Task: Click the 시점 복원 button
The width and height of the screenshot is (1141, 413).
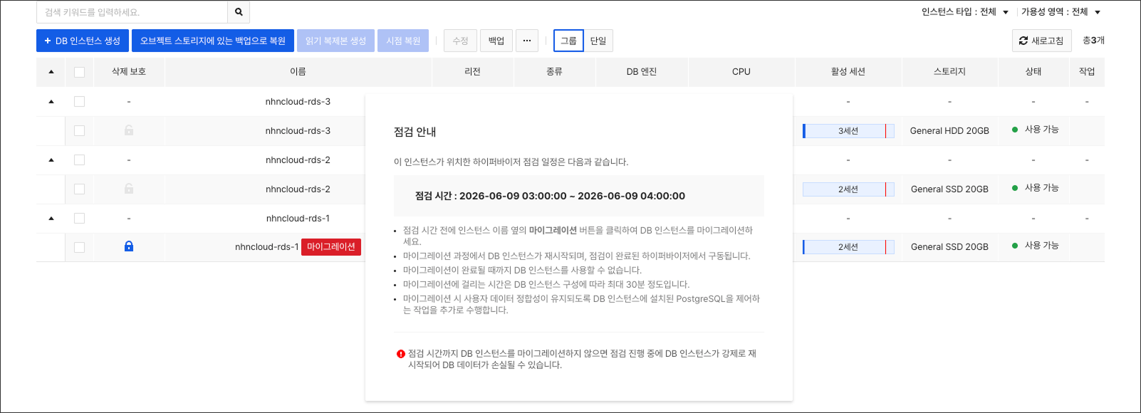Action: pos(403,41)
